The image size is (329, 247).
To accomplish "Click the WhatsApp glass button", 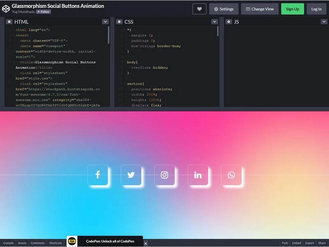I will pos(231,175).
